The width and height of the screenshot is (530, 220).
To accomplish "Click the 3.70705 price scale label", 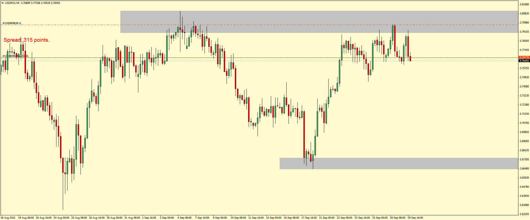I will 524,123.
